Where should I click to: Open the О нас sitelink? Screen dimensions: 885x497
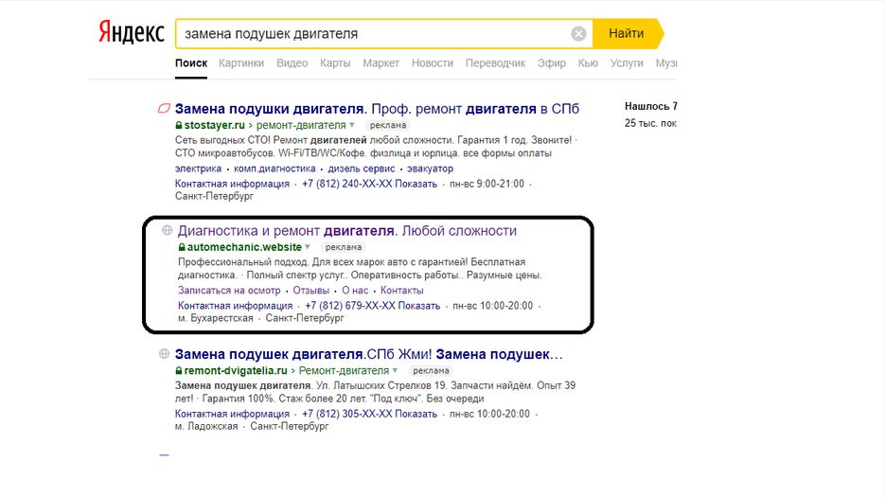tap(355, 291)
